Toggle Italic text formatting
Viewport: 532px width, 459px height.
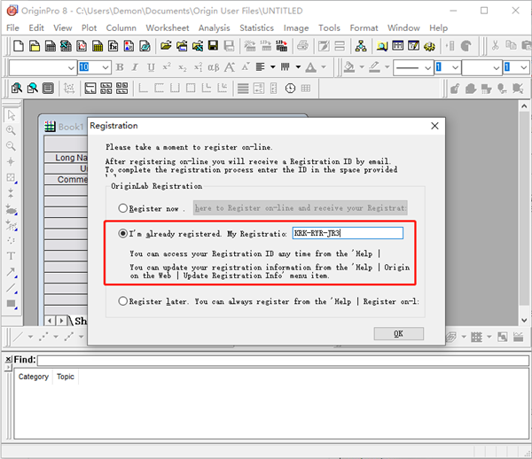134,67
